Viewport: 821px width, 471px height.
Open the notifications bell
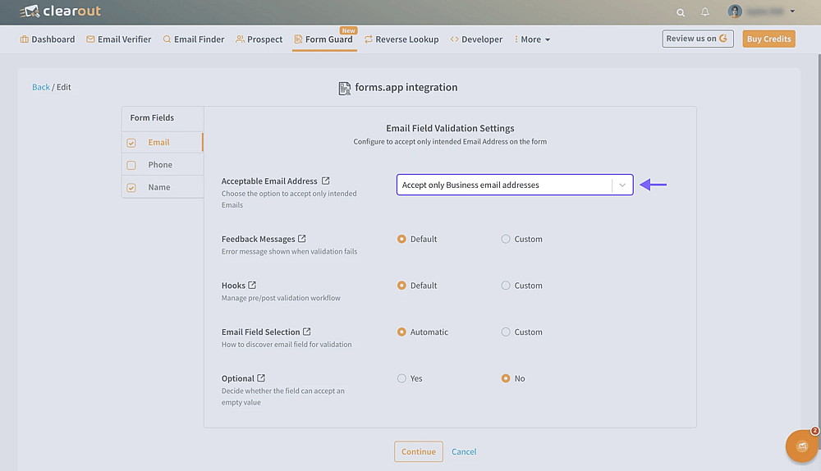704,12
